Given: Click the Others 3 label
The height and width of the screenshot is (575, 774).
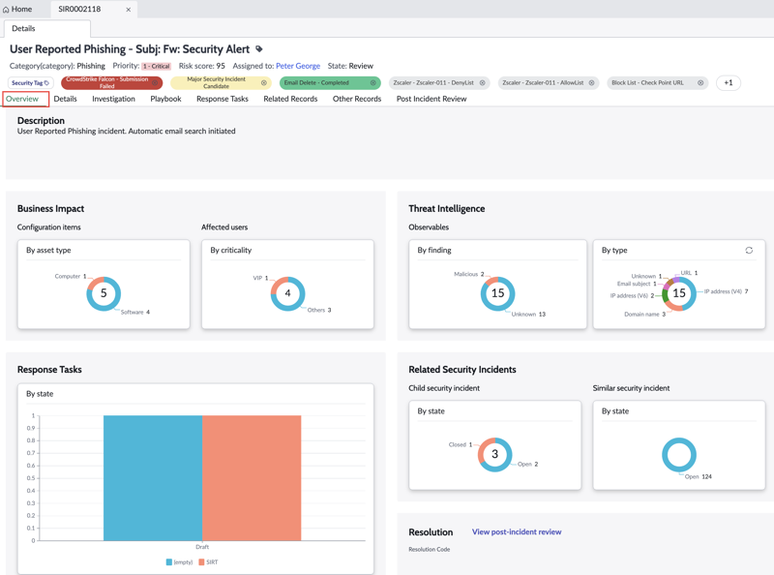Looking at the screenshot, I should click(319, 310).
